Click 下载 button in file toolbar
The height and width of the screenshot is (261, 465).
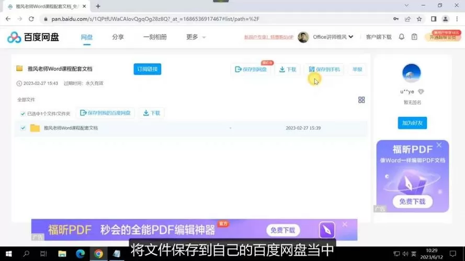(x=152, y=113)
